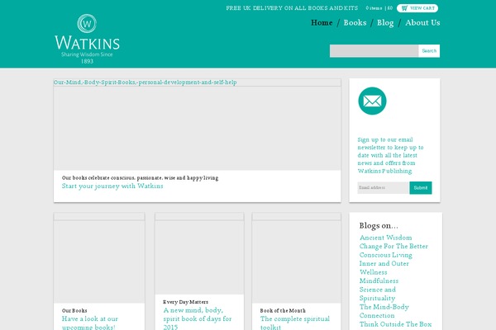
Task: Open the Change For The Better blog link
Action: tap(393, 246)
